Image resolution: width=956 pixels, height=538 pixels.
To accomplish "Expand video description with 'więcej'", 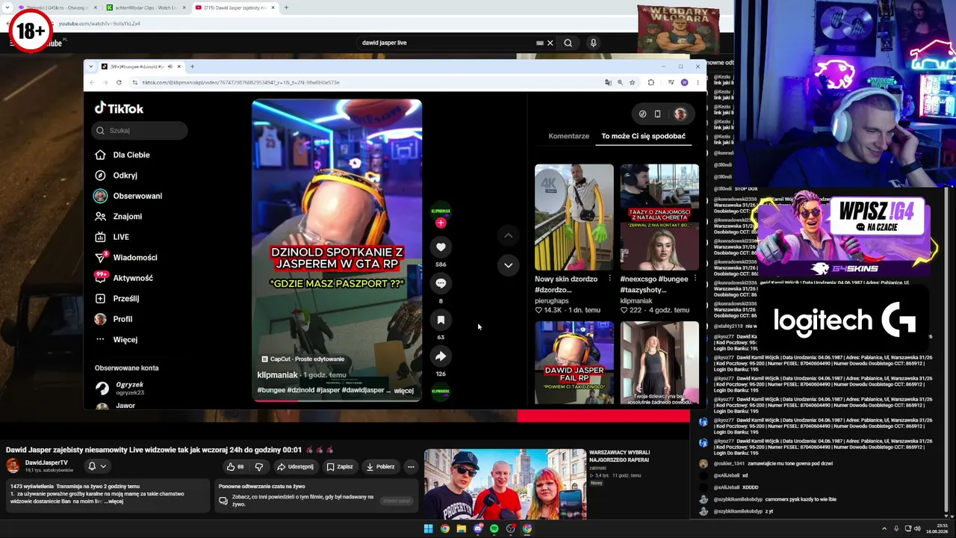I will [403, 390].
